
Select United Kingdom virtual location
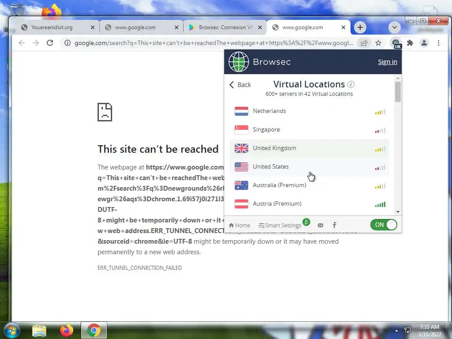coord(309,148)
